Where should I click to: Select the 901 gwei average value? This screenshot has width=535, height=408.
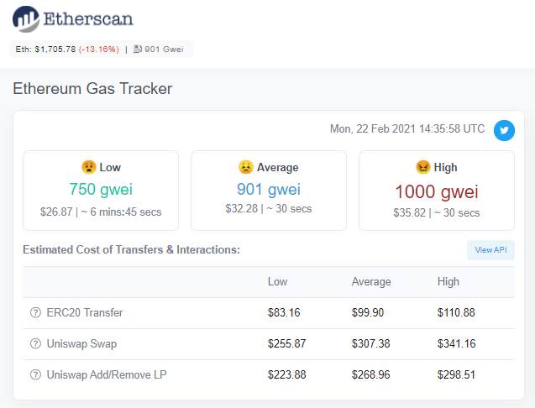coord(269,189)
